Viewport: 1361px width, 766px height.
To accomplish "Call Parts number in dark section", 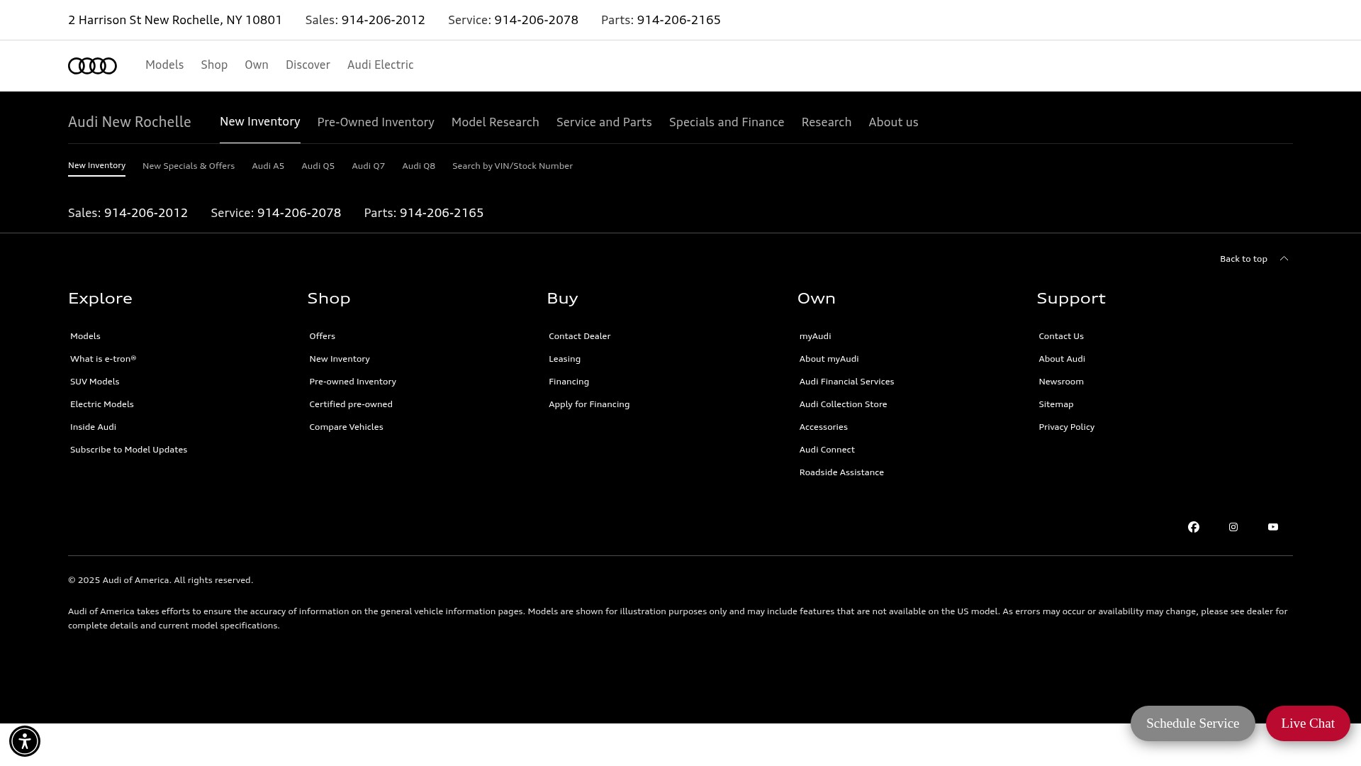I will 442,213.
